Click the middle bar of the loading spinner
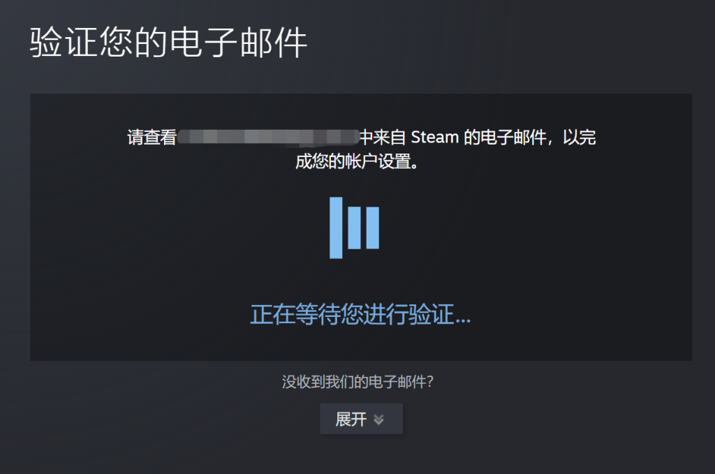The height and width of the screenshot is (474, 715). tap(354, 228)
